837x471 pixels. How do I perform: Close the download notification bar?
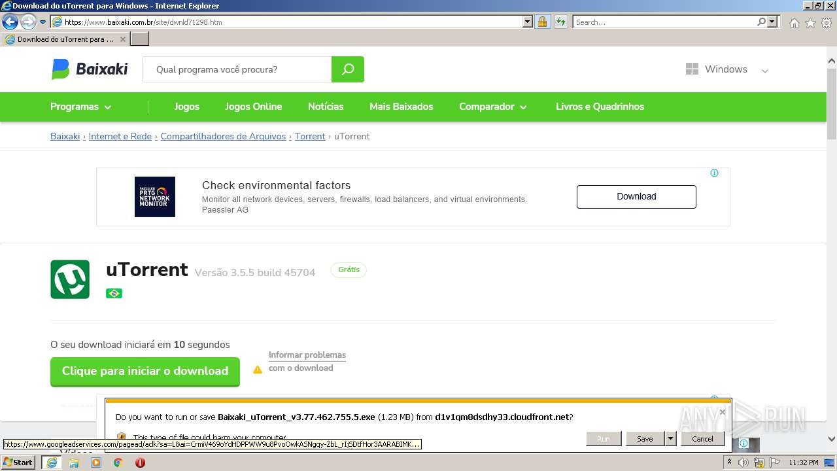coord(722,412)
